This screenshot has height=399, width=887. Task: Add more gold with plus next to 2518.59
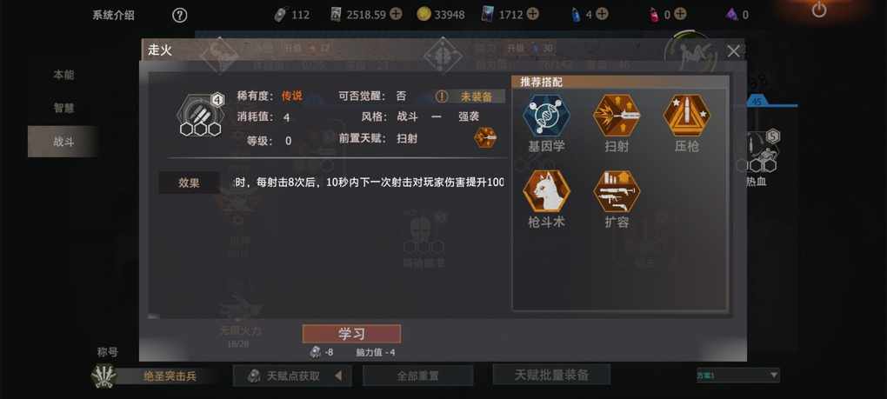point(396,15)
